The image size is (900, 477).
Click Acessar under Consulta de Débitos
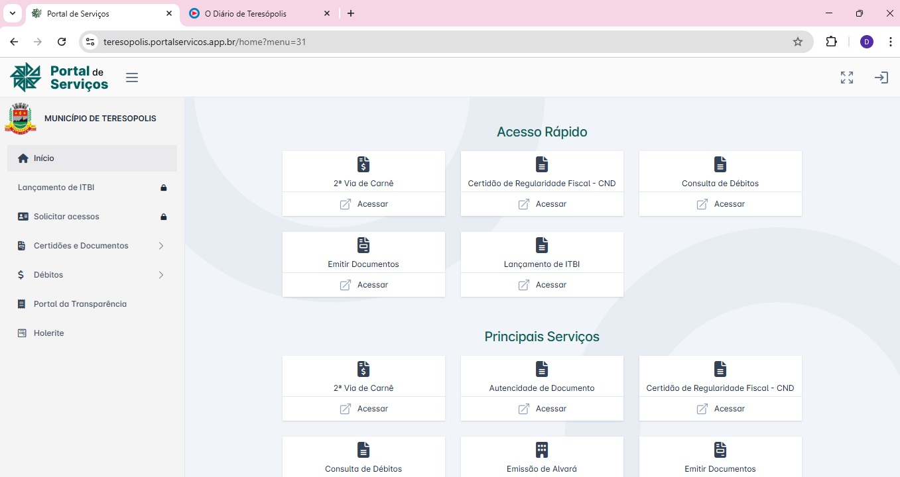(720, 204)
